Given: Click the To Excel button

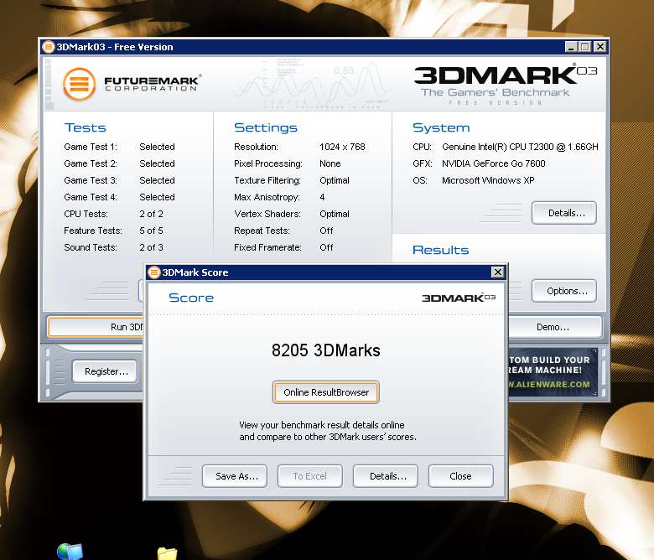Looking at the screenshot, I should 310,476.
